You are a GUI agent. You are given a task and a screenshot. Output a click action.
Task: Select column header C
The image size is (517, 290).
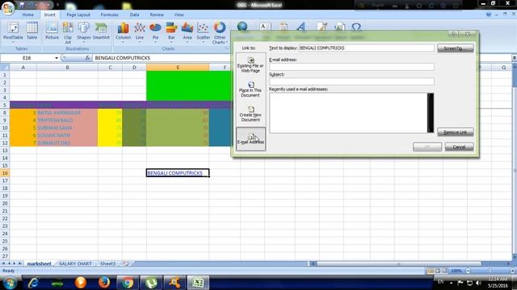point(110,68)
